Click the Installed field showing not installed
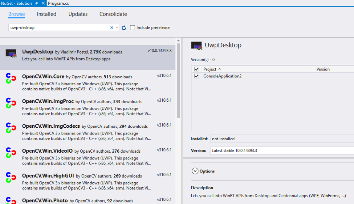Viewport: 354px width, 204px height. coord(282,139)
